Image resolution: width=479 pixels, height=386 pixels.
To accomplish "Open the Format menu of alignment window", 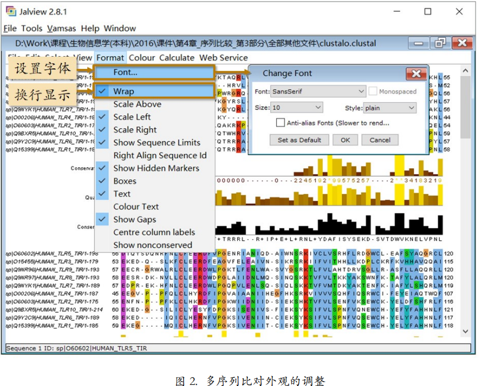I will (x=110, y=58).
